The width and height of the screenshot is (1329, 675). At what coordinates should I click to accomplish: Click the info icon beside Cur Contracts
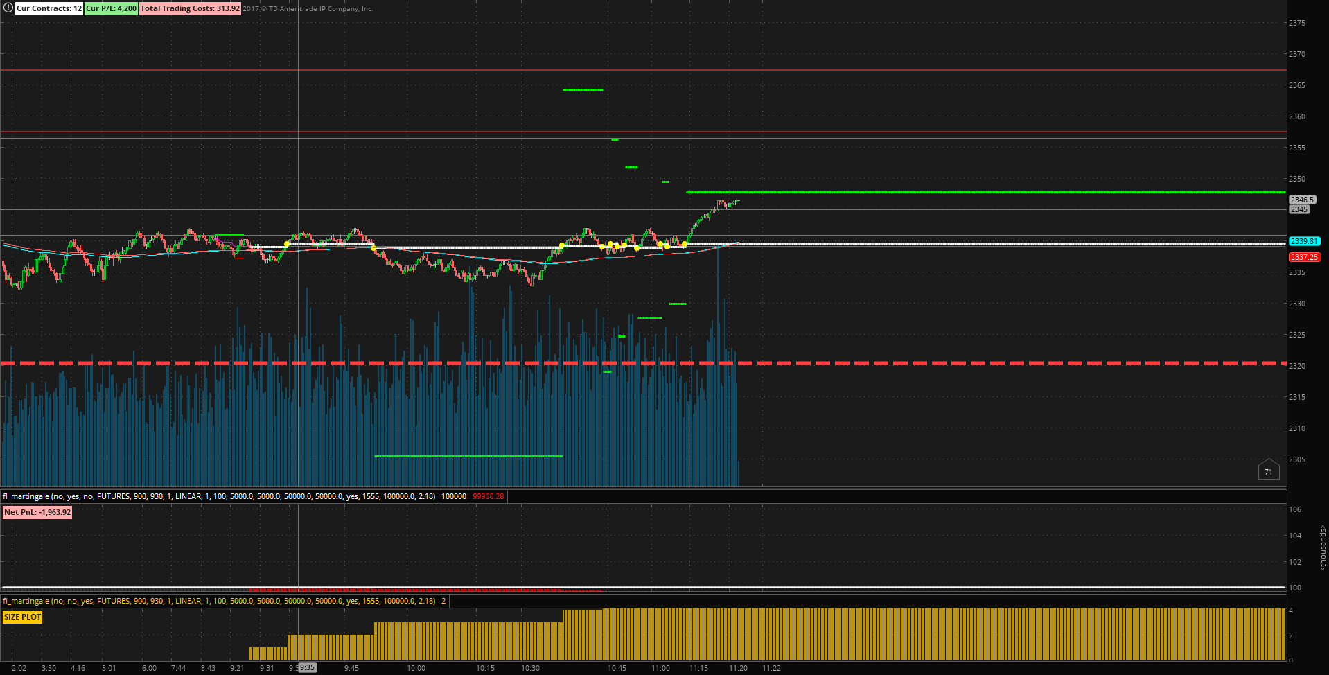click(8, 8)
